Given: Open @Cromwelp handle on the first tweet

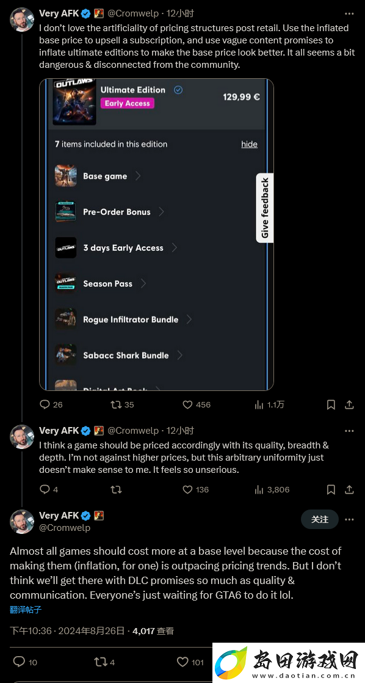Looking at the screenshot, I should 132,13.
